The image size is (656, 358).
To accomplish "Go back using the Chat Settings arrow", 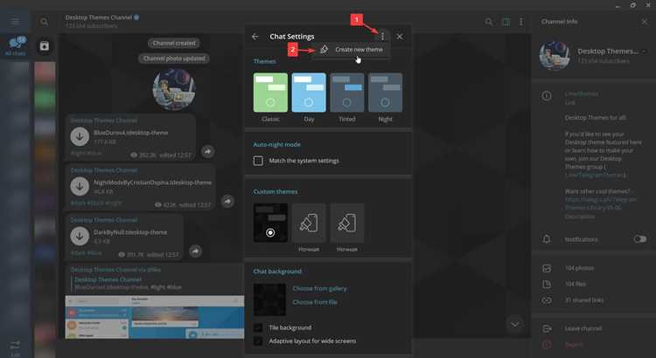I will (x=255, y=37).
